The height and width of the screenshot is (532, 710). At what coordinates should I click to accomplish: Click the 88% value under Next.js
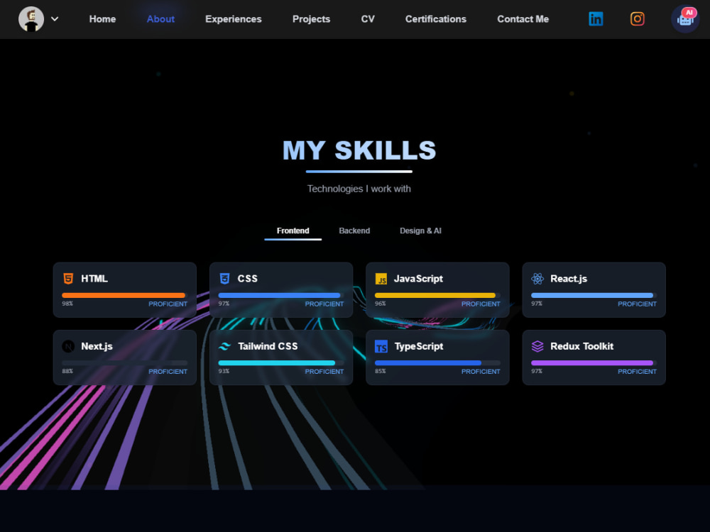click(67, 371)
